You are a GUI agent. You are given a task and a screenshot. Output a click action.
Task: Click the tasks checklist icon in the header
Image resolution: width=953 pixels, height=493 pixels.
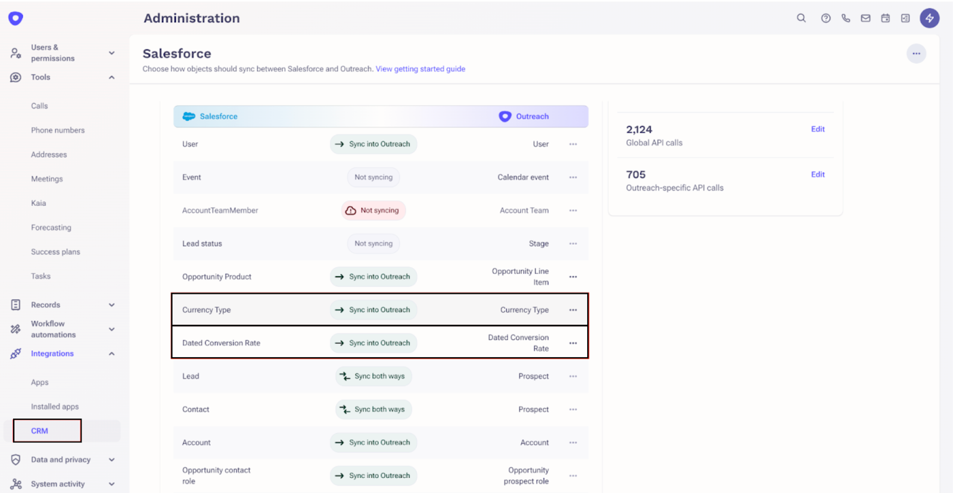coord(905,18)
